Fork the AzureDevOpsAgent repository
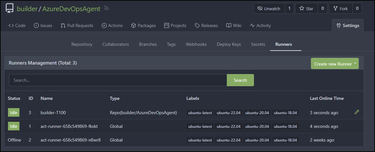 pyautogui.click(x=341, y=8)
